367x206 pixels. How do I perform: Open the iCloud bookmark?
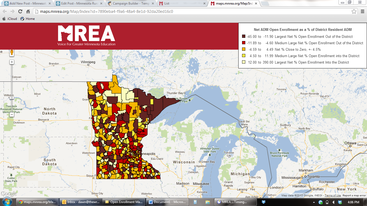pyautogui.click(x=10, y=19)
